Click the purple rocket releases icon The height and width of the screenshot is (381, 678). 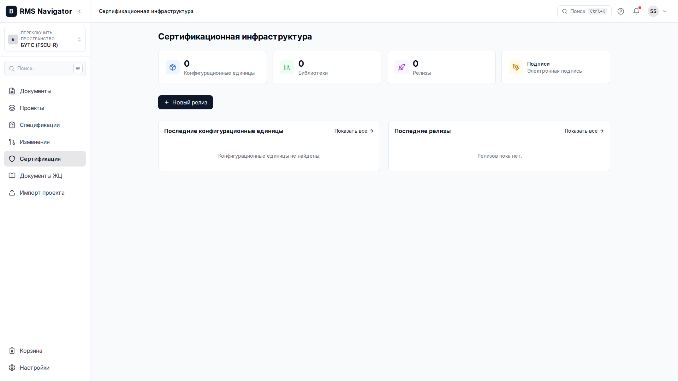(402, 67)
